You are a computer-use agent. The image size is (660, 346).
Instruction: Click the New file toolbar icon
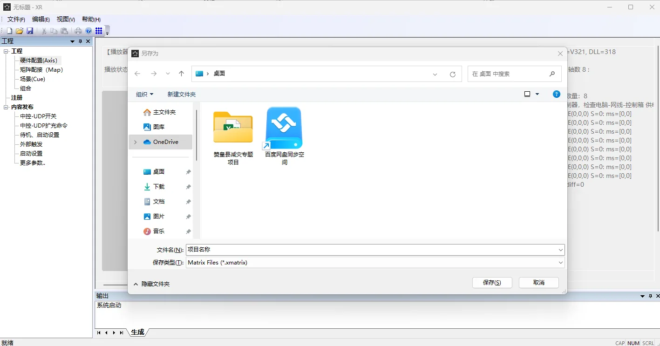[9, 31]
